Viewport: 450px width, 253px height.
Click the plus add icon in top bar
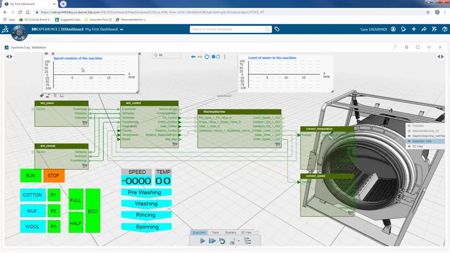pos(414,29)
